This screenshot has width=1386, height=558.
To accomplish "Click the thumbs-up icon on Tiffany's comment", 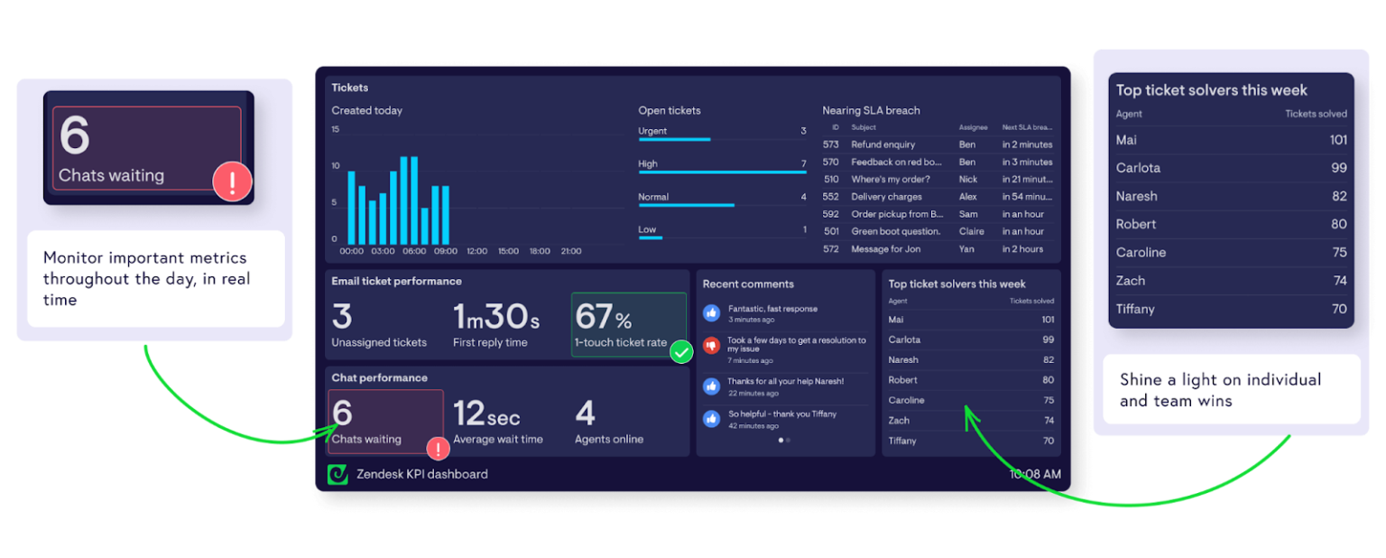I will point(712,418).
